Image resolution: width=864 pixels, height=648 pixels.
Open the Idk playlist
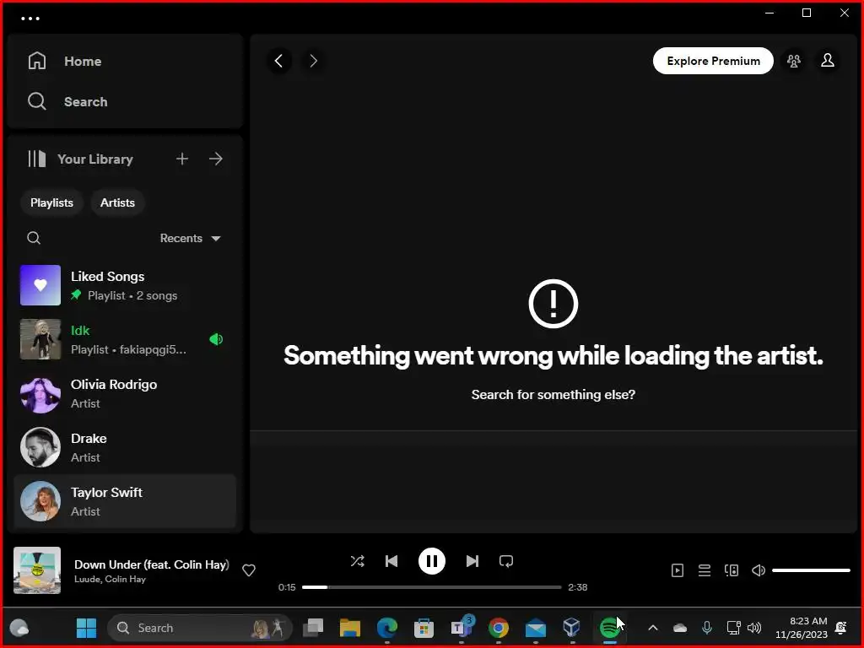(126, 339)
